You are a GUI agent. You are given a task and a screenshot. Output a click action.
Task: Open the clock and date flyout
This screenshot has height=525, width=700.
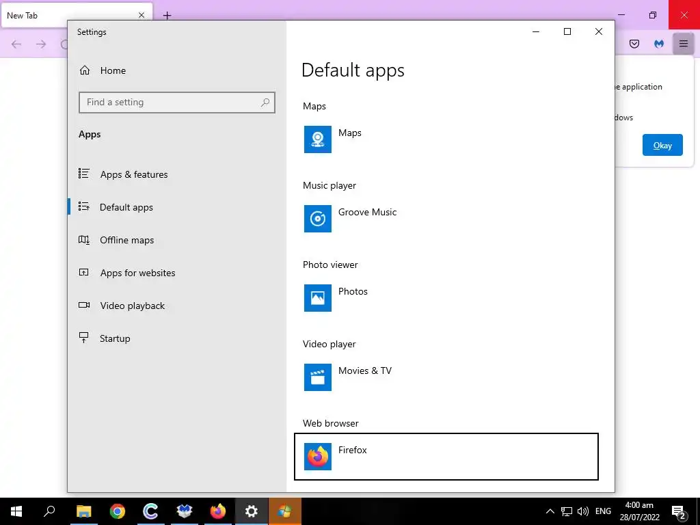click(x=639, y=511)
